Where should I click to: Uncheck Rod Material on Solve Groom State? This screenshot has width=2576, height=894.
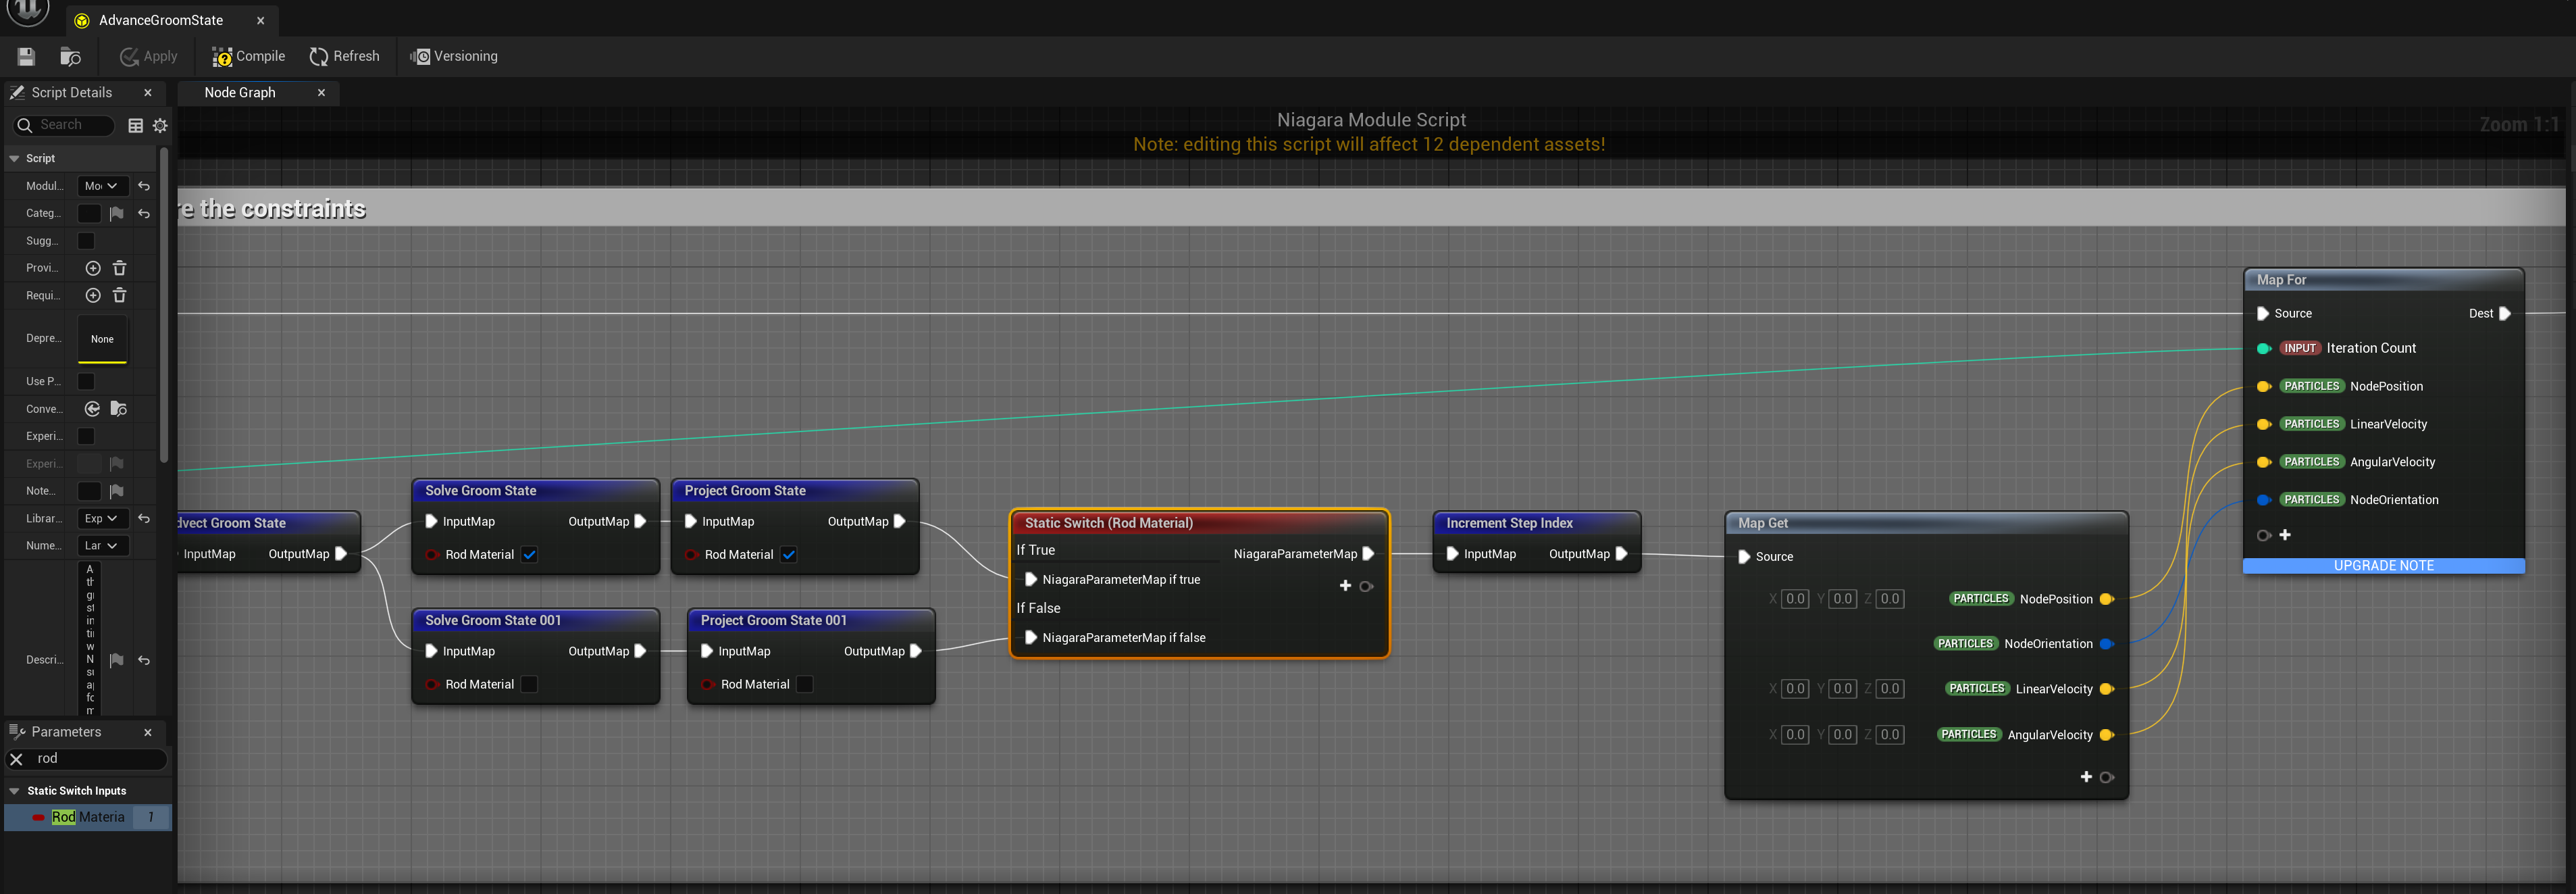click(530, 555)
